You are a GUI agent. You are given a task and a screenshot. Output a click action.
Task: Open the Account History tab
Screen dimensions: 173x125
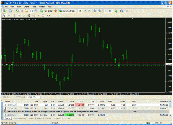20,118
